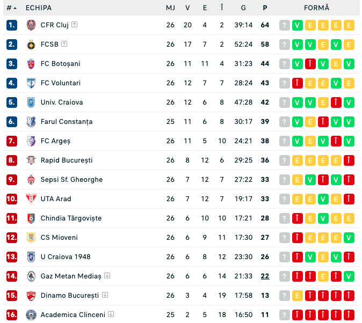This screenshot has height=323, width=362.
Task: Click the promotion arrow icon beside CFR Cluj
Action: pos(74,25)
